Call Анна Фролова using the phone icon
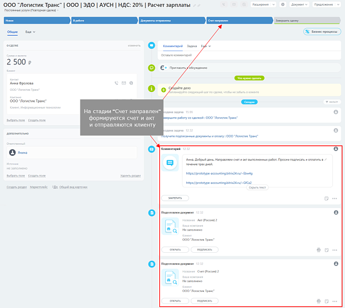This screenshot has height=308, width=345. [x=116, y=83]
